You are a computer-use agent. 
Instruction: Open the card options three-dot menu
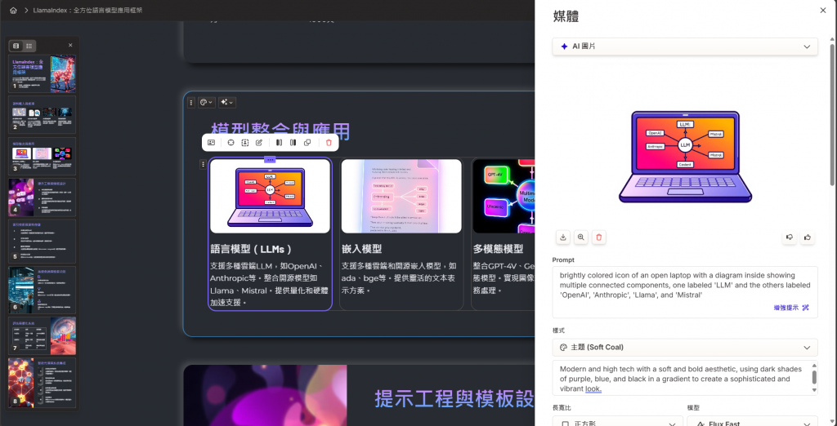point(191,102)
